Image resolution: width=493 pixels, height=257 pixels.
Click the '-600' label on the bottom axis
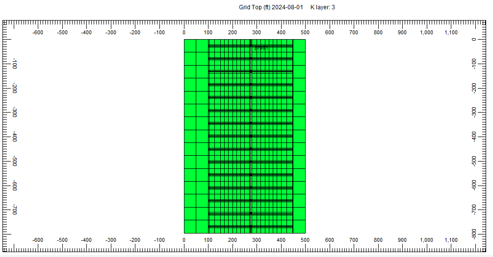[x=38, y=240]
